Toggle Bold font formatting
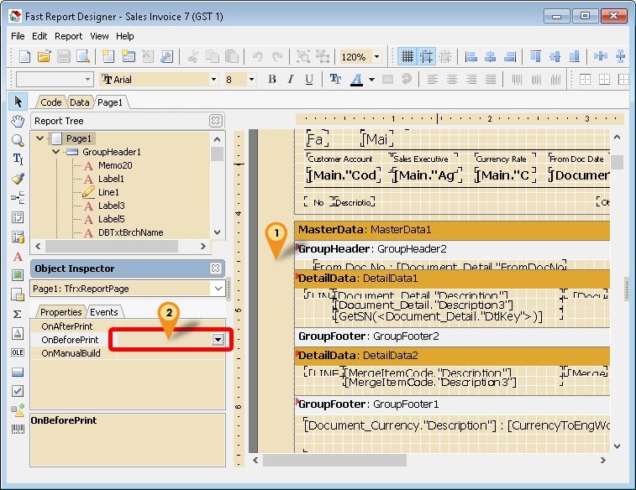 pyautogui.click(x=272, y=80)
